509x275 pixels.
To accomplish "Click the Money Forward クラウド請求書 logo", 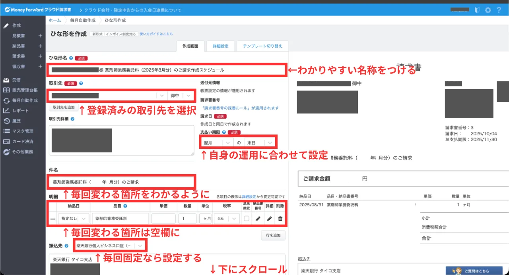I will coord(38,10).
